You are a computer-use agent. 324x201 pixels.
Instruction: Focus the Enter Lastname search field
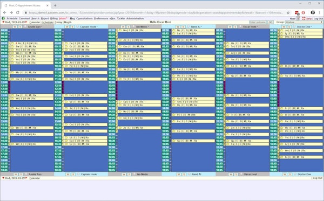click(x=258, y=22)
